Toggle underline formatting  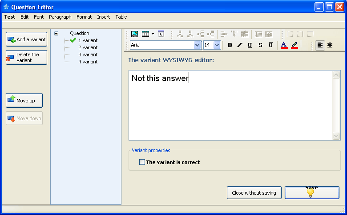pyautogui.click(x=250, y=45)
